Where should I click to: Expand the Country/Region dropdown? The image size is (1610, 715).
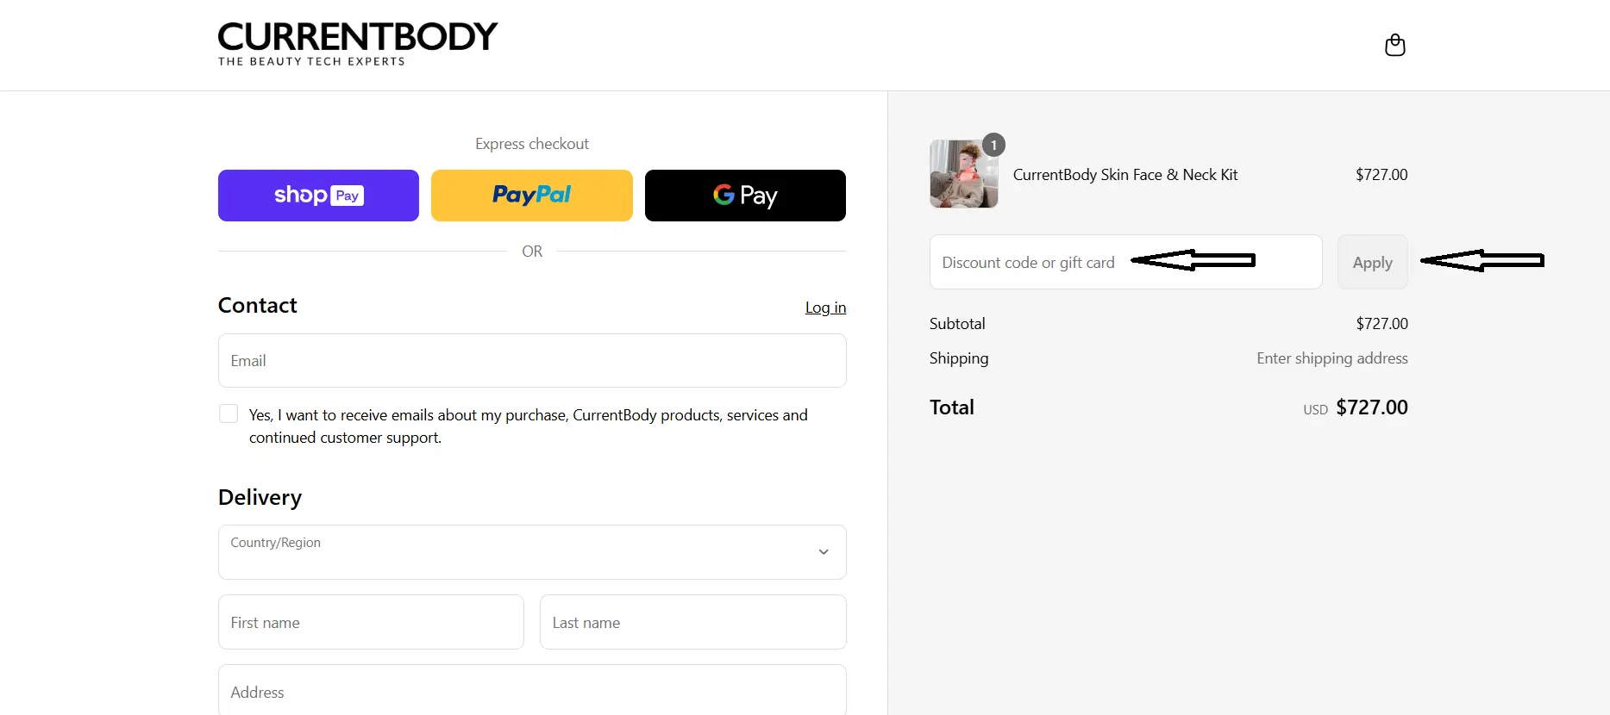[532, 552]
